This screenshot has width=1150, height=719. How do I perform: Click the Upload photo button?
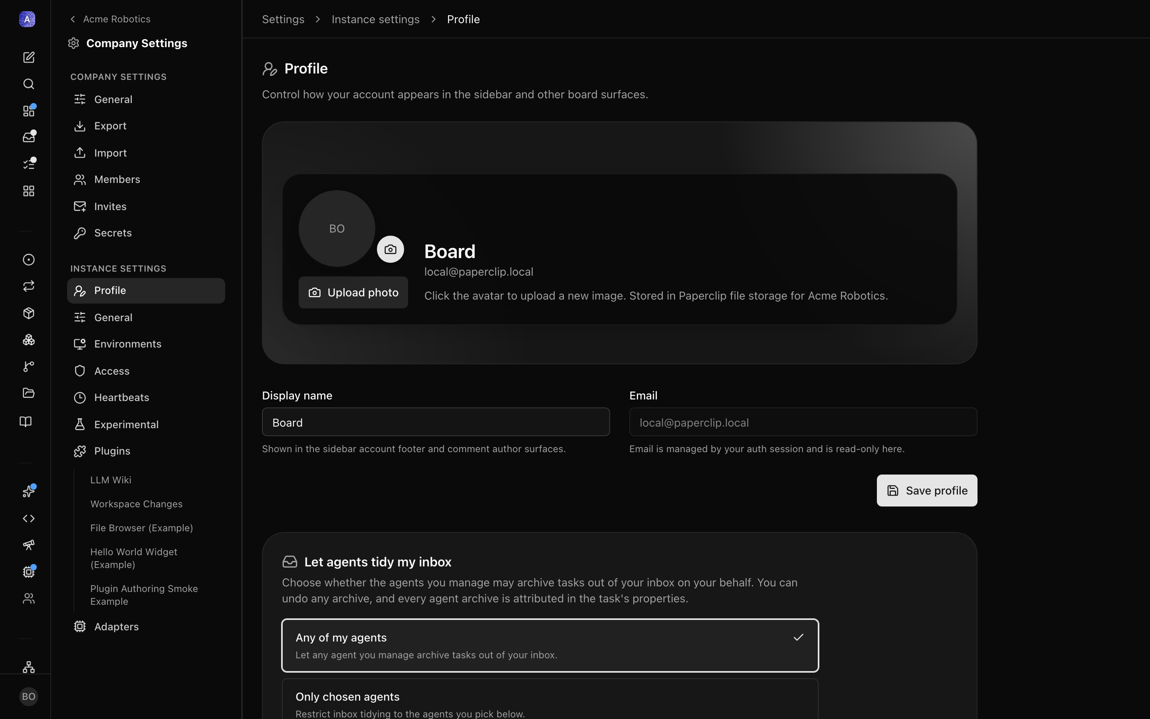click(x=353, y=292)
